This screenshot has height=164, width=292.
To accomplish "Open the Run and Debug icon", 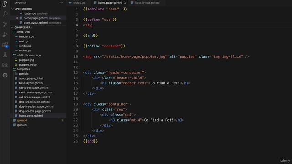I will tap(5, 35).
